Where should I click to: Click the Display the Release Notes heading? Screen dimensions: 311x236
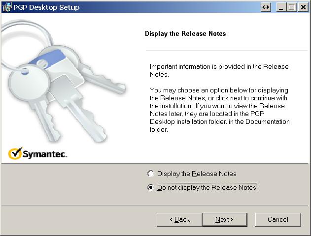coord(185,33)
